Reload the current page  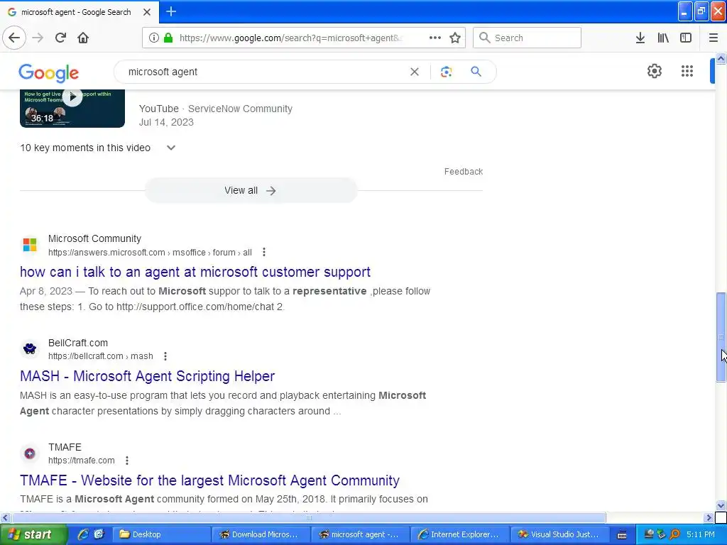coord(60,38)
